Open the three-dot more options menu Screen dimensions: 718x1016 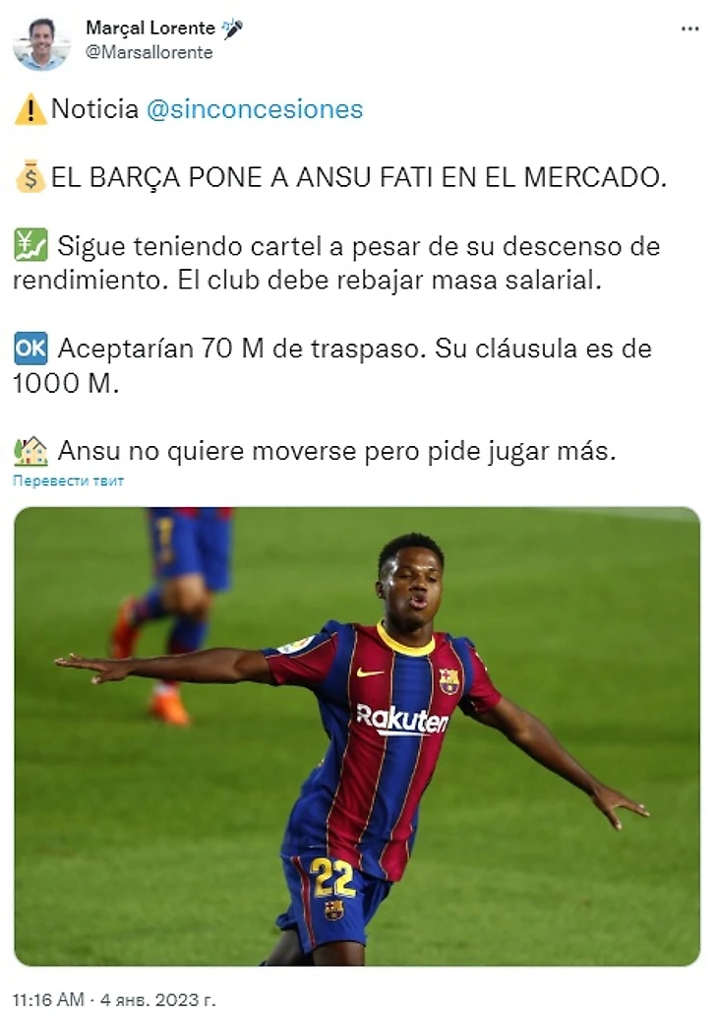click(x=690, y=30)
